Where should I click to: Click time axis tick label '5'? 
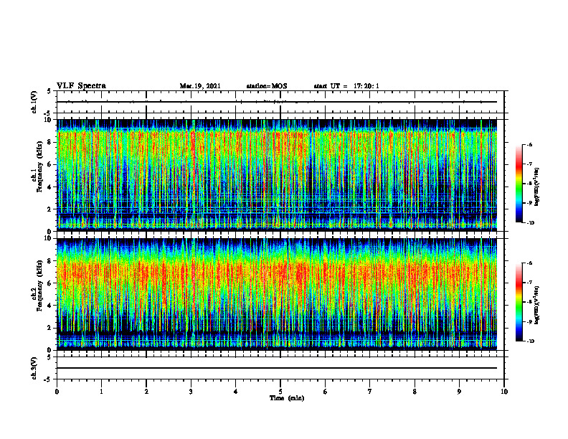pyautogui.click(x=280, y=392)
